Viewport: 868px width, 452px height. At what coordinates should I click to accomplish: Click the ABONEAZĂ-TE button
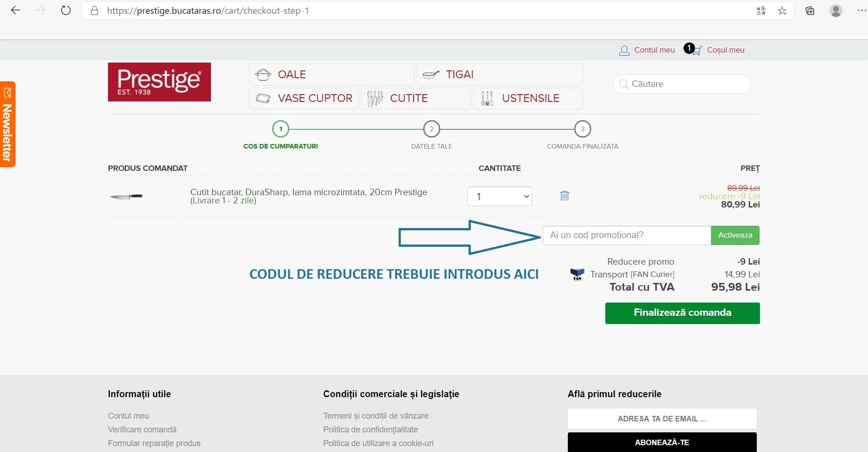[662, 442]
